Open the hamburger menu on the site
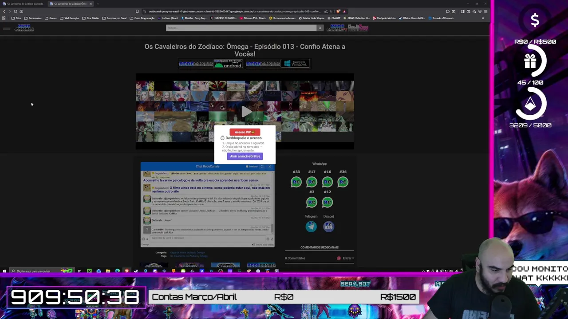Screen dimensions: 568x319 tap(6, 28)
